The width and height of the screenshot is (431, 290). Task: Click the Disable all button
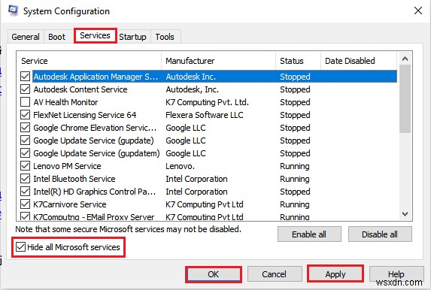[x=380, y=234]
